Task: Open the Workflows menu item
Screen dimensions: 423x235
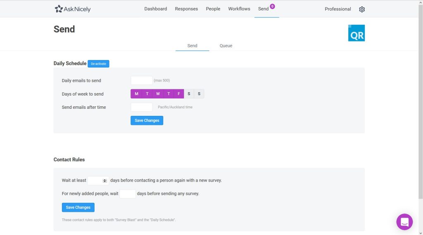Action: [x=239, y=9]
